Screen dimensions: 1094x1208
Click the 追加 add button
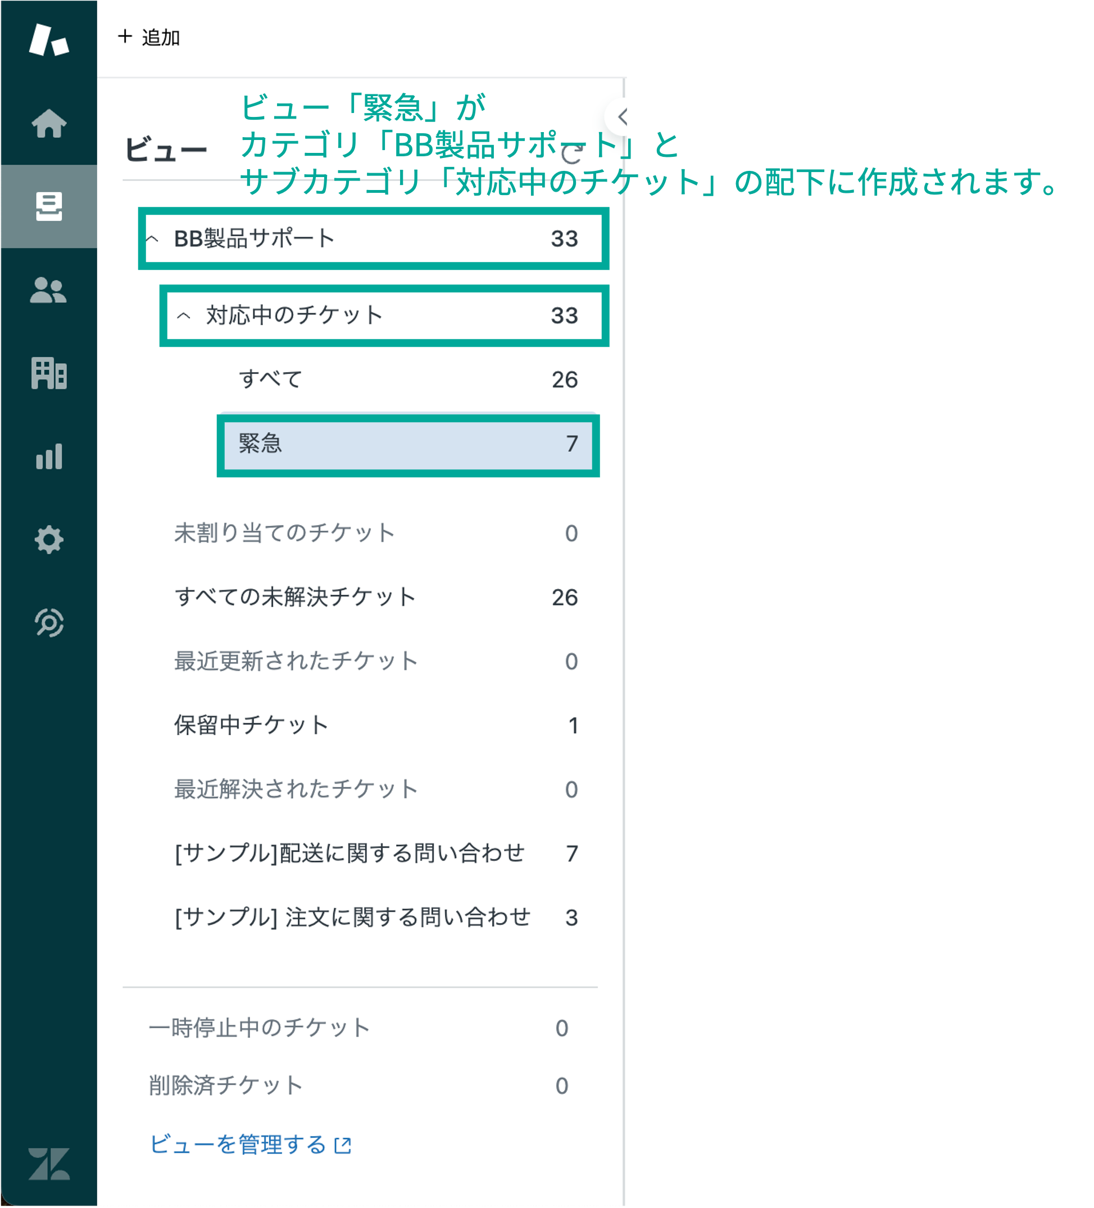tap(149, 37)
